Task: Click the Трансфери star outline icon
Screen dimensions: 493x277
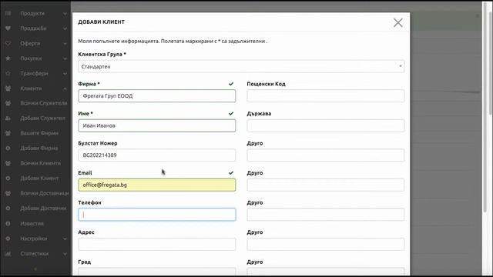Action: (8, 74)
